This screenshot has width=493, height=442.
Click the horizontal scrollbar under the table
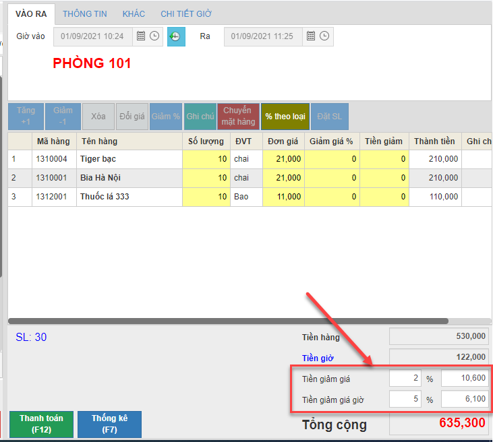click(x=228, y=321)
